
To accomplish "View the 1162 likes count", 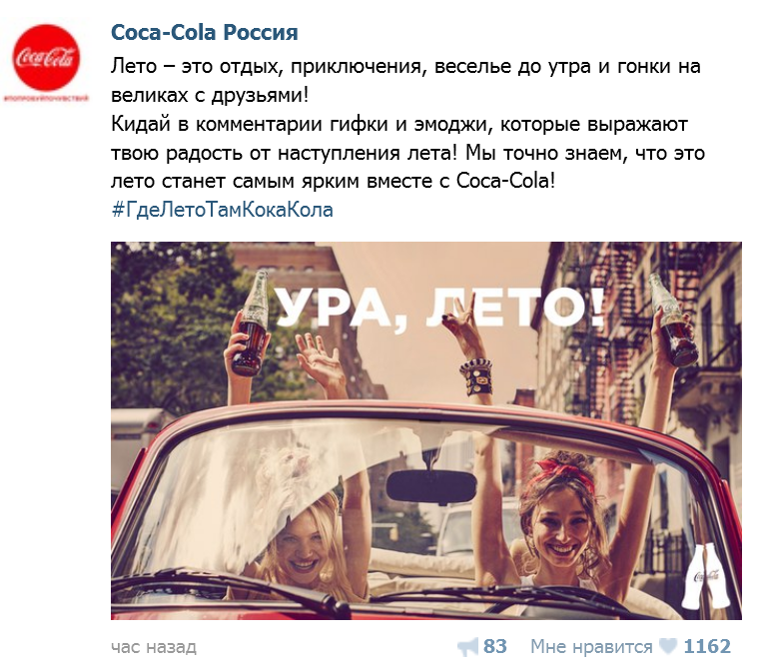I will pos(707,646).
